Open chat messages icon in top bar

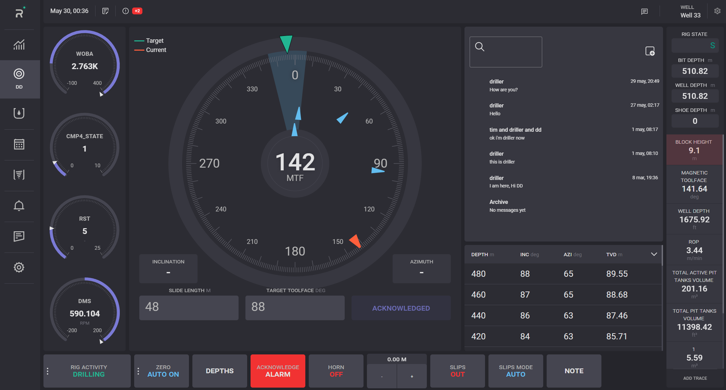click(644, 12)
